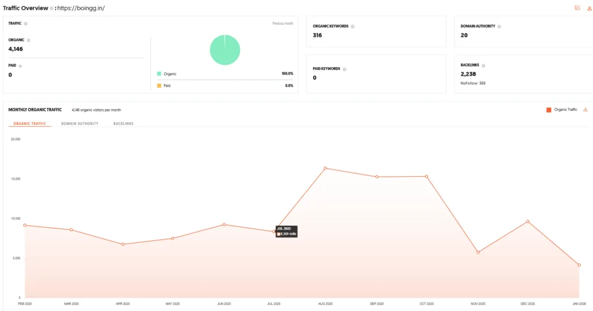The image size is (593, 311).
Task: Click the OCT 2025 data point
Action: tap(427, 176)
